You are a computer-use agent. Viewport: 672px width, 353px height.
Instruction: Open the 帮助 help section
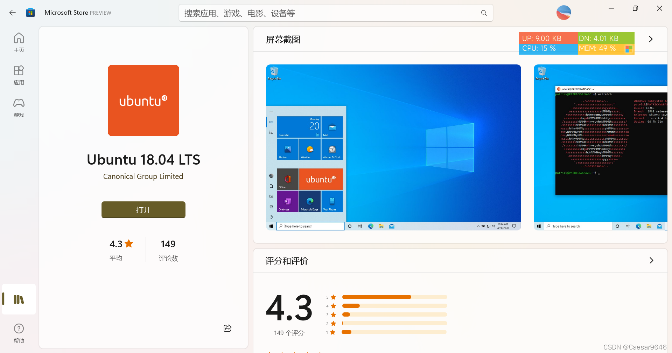point(19,332)
